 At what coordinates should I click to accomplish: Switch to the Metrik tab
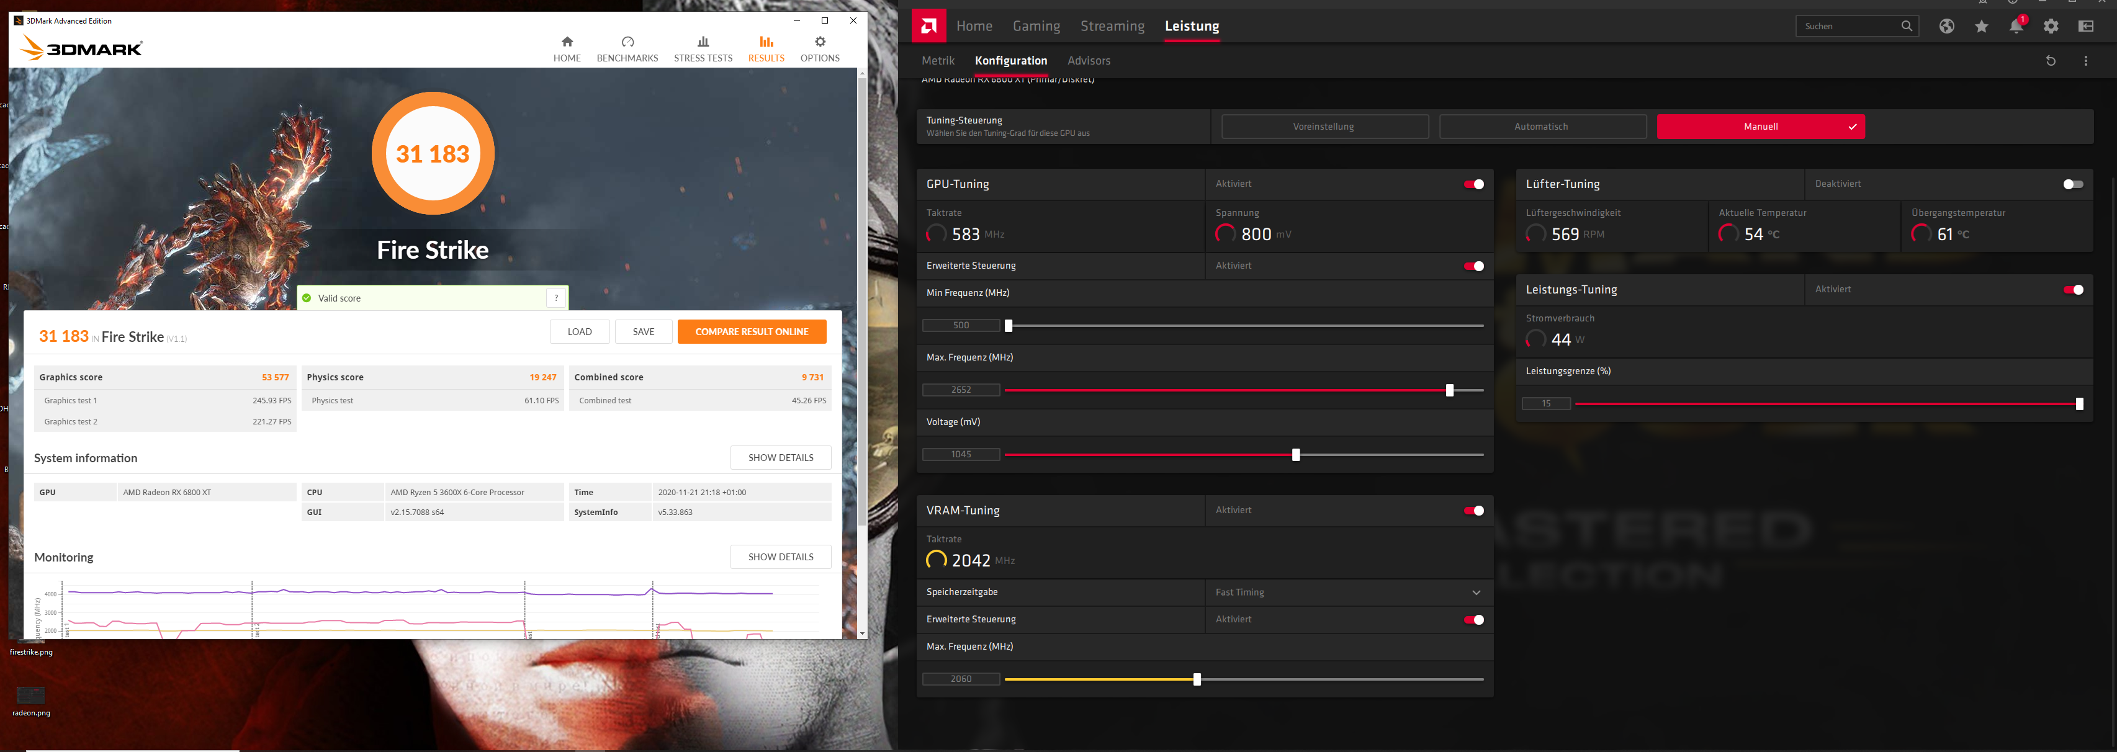[938, 61]
